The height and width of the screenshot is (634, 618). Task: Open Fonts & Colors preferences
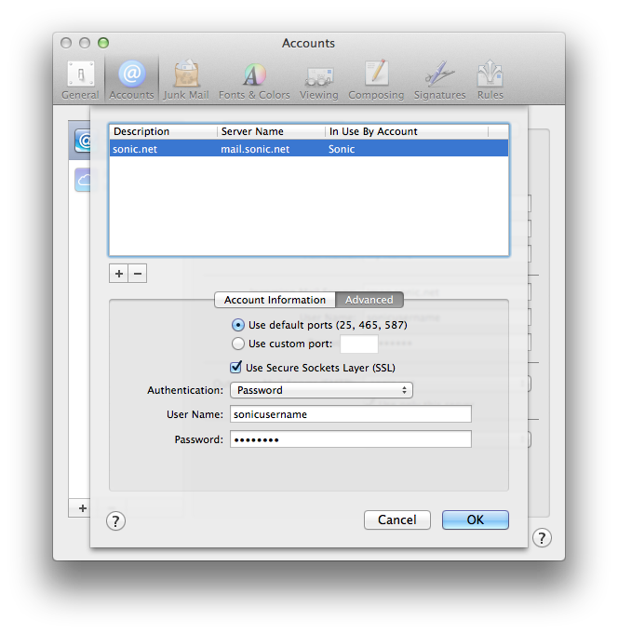(x=254, y=80)
